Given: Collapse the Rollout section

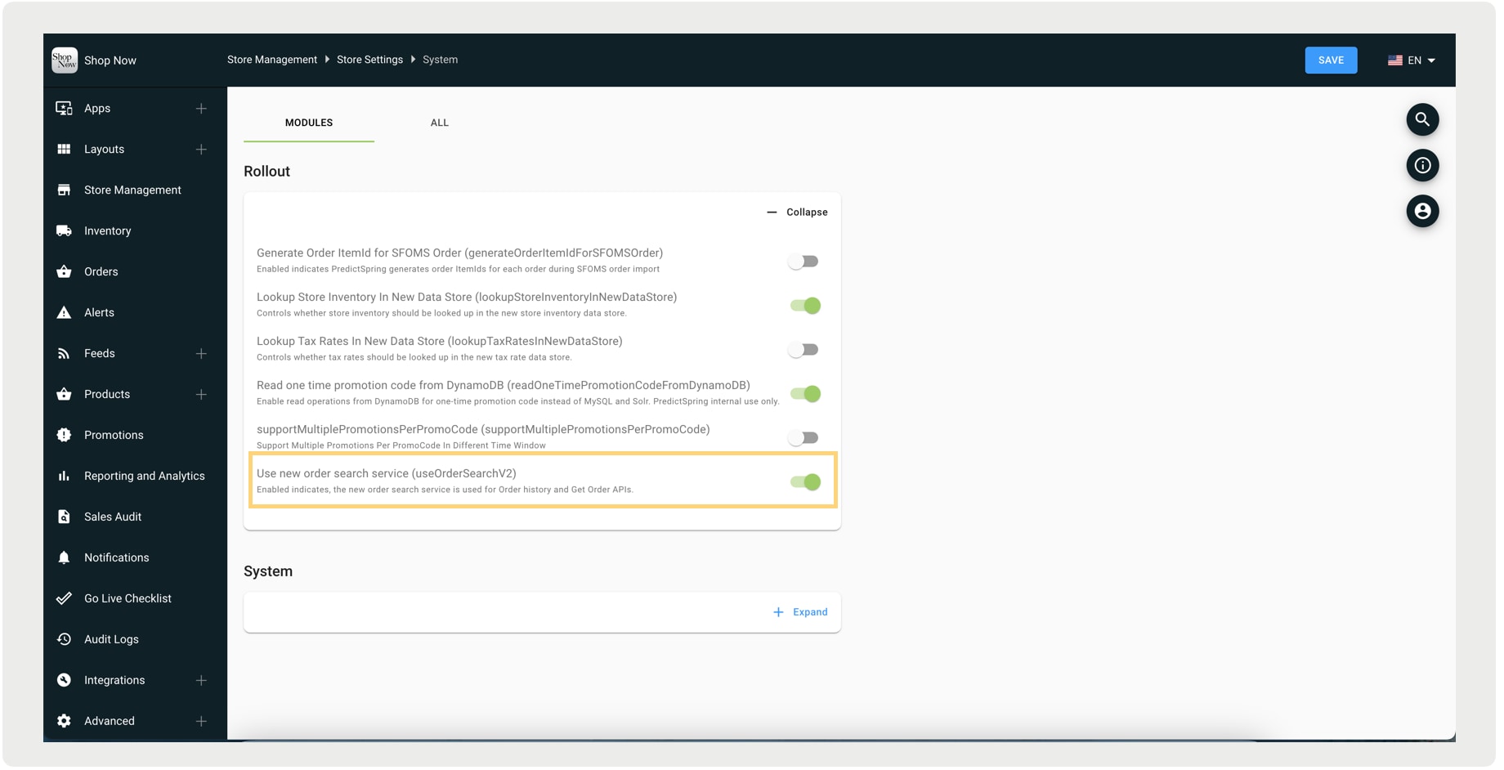Looking at the screenshot, I should click(x=798, y=212).
